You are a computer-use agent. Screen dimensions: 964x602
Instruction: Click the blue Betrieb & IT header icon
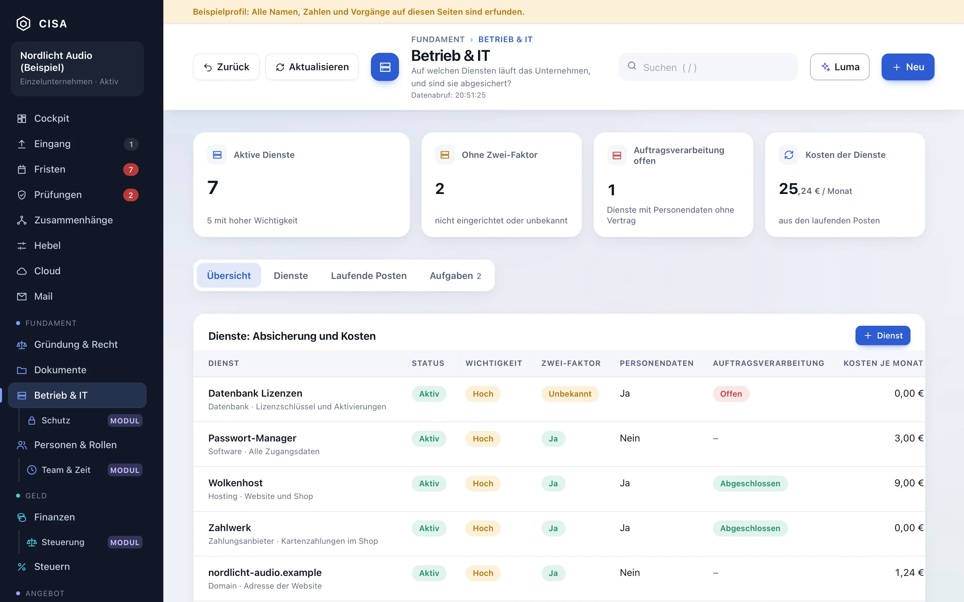coord(385,67)
